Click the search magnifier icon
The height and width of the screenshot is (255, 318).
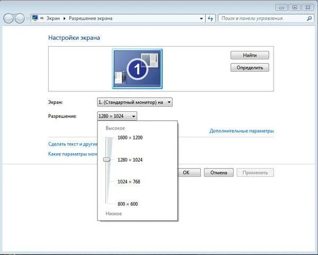coord(310,19)
